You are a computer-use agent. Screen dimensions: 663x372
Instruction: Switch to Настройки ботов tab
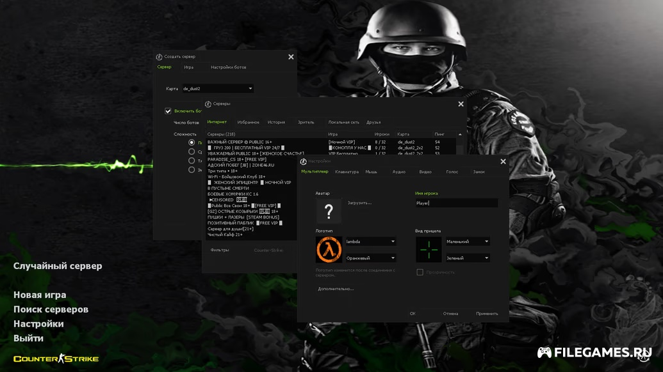(x=228, y=68)
